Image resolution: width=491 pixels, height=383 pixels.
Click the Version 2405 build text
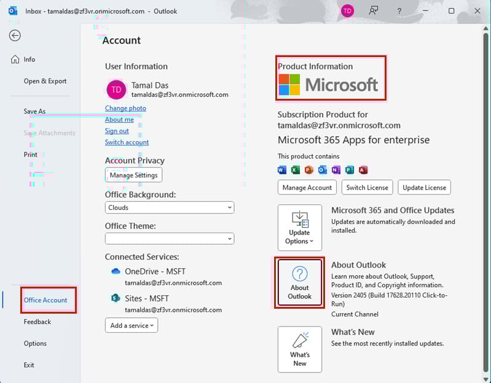(x=389, y=300)
